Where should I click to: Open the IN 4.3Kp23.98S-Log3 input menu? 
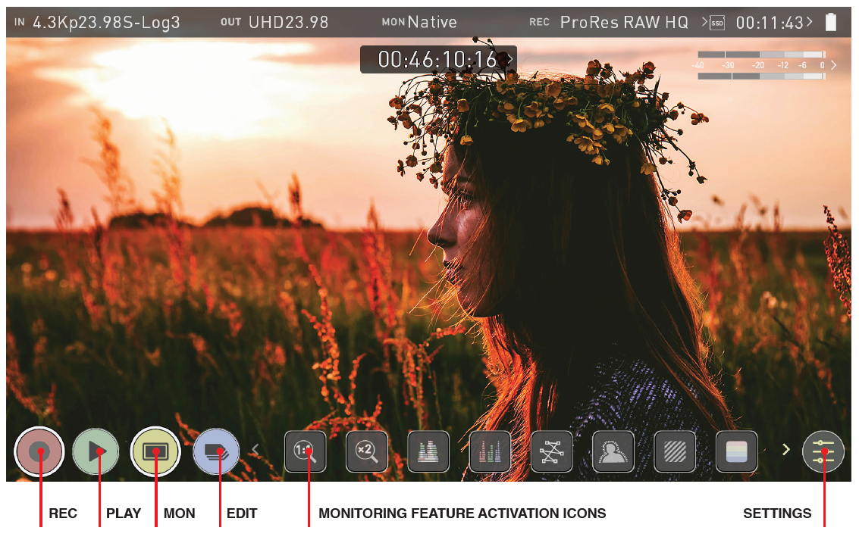click(97, 23)
